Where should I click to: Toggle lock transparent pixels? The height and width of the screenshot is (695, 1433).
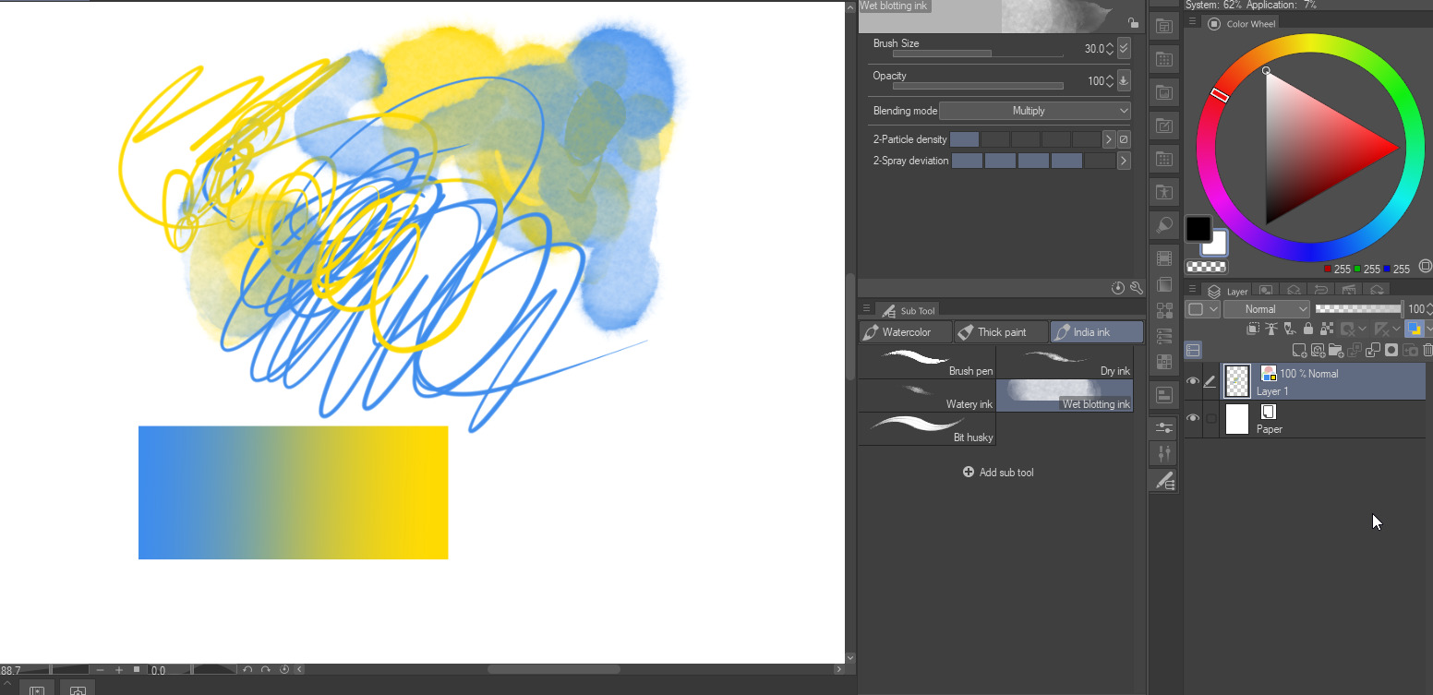pos(1327,329)
